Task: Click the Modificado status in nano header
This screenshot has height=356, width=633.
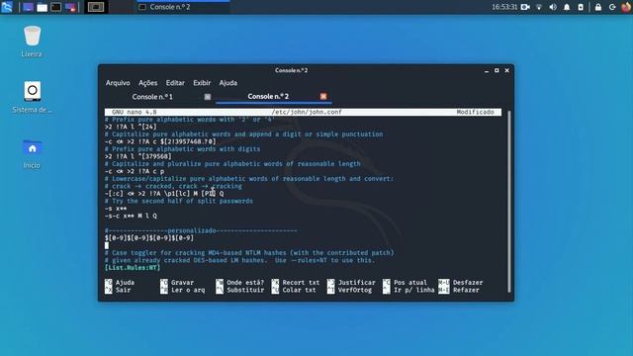Action: [x=475, y=112]
